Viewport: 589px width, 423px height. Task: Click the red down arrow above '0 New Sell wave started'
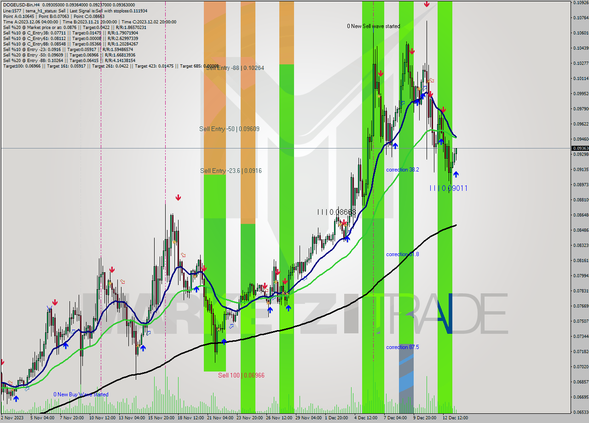[x=427, y=4]
